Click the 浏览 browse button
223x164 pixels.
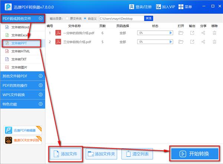(148, 19)
